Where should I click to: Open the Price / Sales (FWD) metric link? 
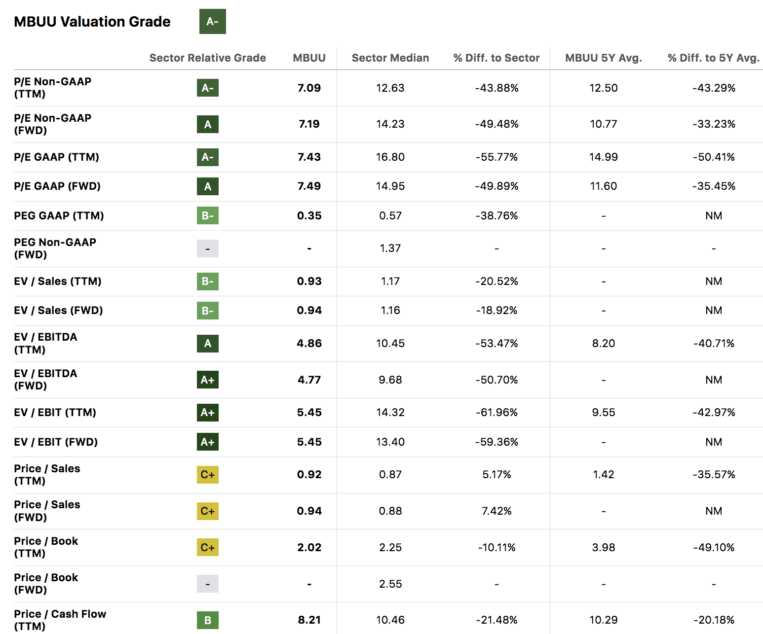[x=47, y=511]
